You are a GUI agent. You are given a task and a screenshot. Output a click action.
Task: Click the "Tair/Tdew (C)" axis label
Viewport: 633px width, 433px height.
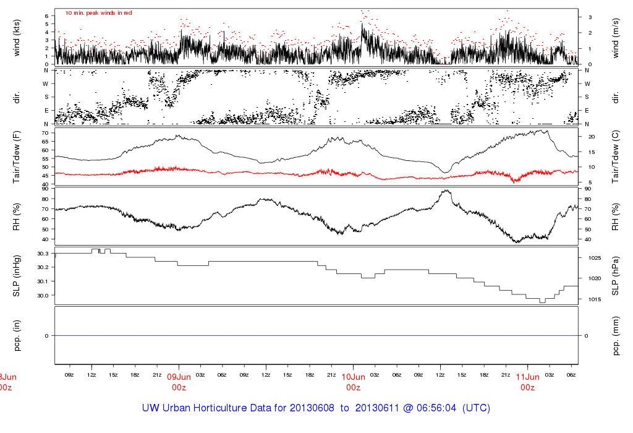pyautogui.click(x=616, y=156)
